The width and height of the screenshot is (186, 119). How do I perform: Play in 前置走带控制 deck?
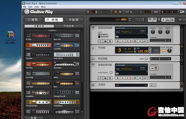(123, 41)
